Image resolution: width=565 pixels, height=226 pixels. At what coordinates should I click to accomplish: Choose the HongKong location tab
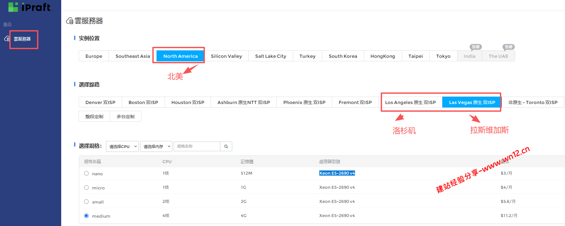(x=382, y=56)
